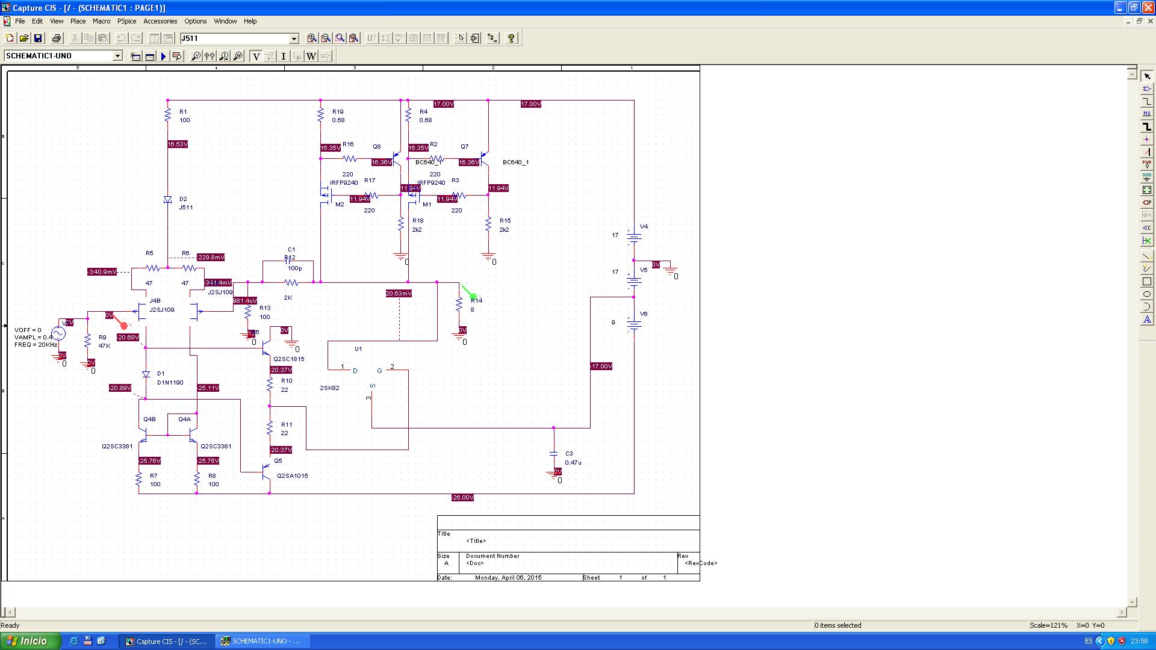Place voltage differential markers icon
This screenshot has width=1156, height=650.
click(x=210, y=56)
